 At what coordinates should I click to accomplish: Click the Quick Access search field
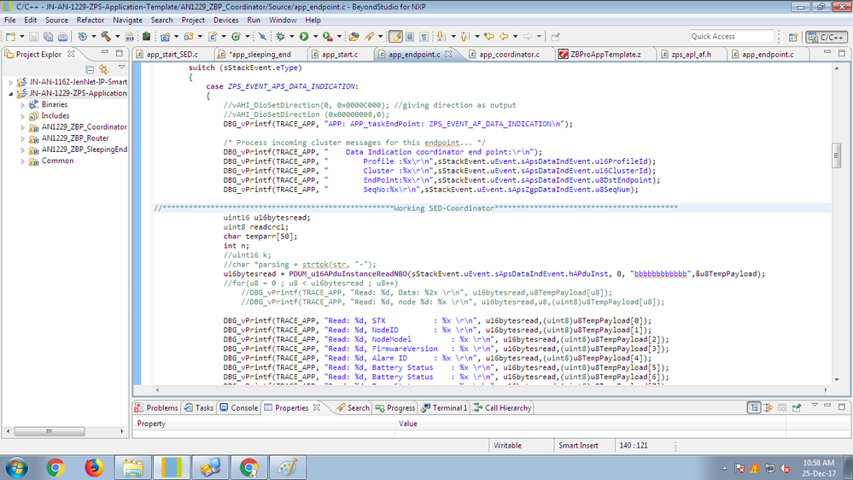(731, 37)
